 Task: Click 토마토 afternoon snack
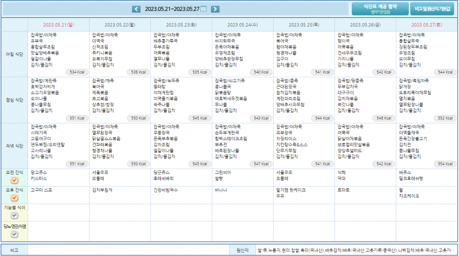pyautogui.click(x=344, y=190)
